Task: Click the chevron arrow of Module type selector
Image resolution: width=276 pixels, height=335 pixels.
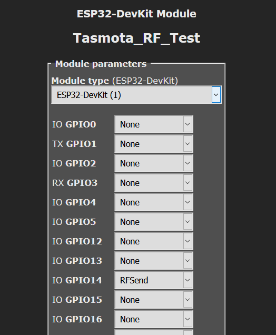Action: click(216, 95)
